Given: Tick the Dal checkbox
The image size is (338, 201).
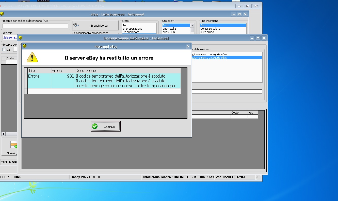Looking at the screenshot, I should [4, 50].
